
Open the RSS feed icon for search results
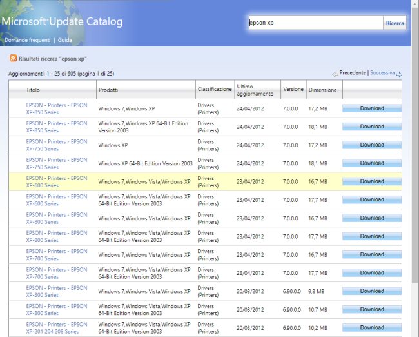coord(13,58)
